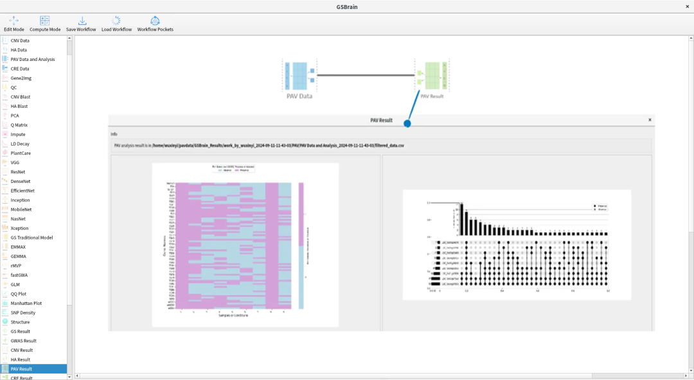Select HA Blast in the sidebar
The image size is (694, 380).
coord(33,106)
